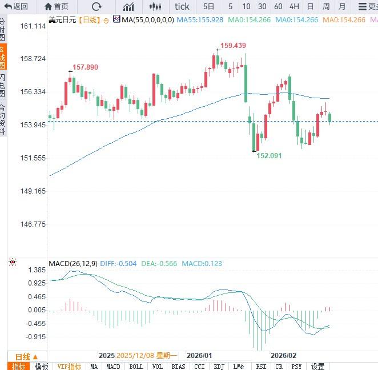This screenshot has height=370, width=378.
Task: Click the BOLL indicator button
Action: coord(136,367)
